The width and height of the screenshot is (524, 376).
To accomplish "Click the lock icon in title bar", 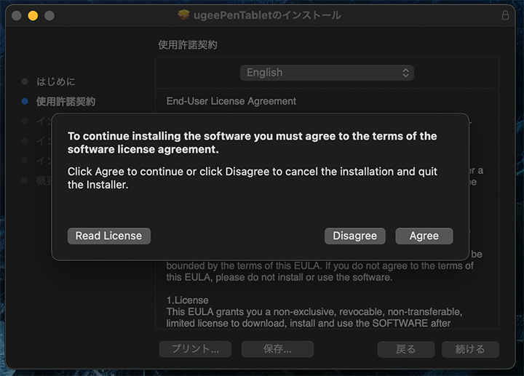I will tap(505, 15).
